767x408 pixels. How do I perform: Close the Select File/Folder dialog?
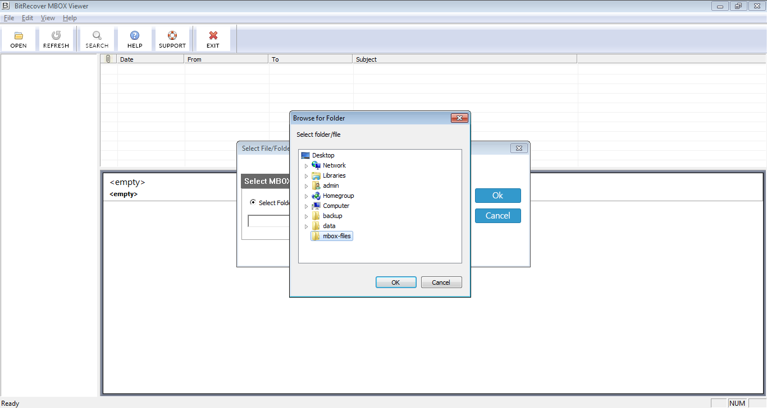(519, 149)
